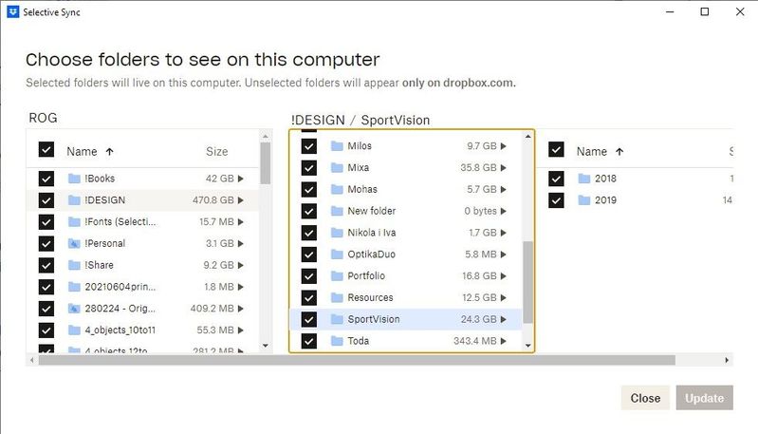The height and width of the screenshot is (434, 758).
Task: Toggle select-all checkbox in ROG column
Action: pos(46,149)
